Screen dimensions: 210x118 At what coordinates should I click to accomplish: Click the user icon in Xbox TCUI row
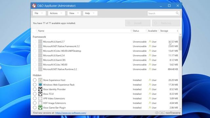click(x=150, y=94)
